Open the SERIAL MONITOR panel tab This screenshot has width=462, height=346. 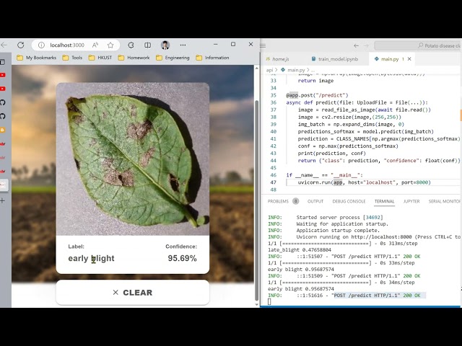[445, 201]
